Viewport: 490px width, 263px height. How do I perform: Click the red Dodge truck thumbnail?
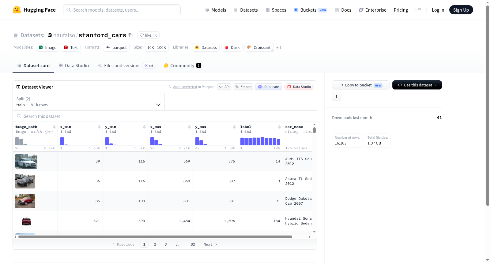click(x=25, y=201)
